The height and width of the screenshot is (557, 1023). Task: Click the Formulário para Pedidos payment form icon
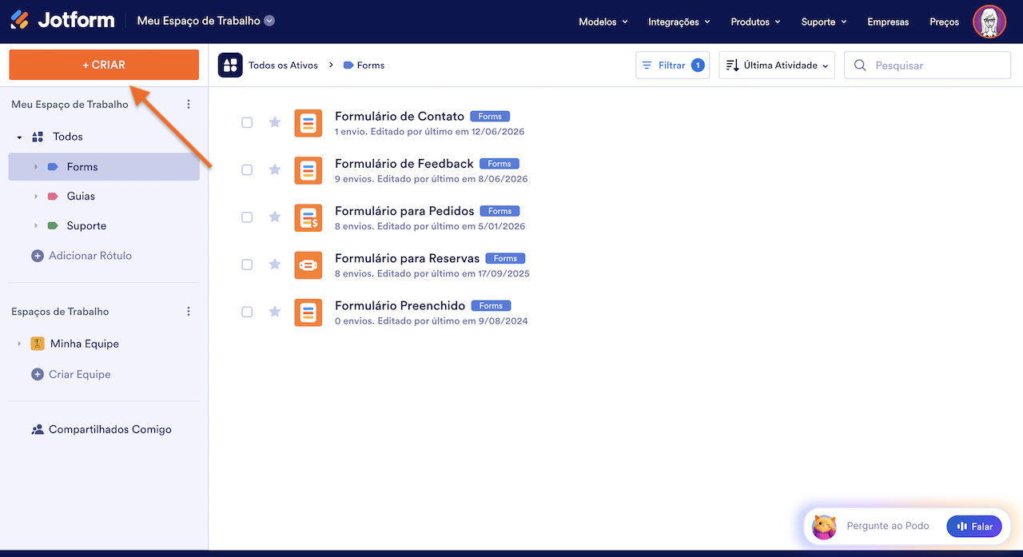[x=308, y=217]
